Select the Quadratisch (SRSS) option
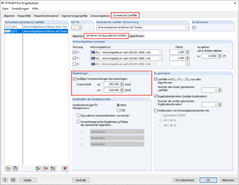Image resolution: width=239 pixels, height=185 pixels. 161,115
